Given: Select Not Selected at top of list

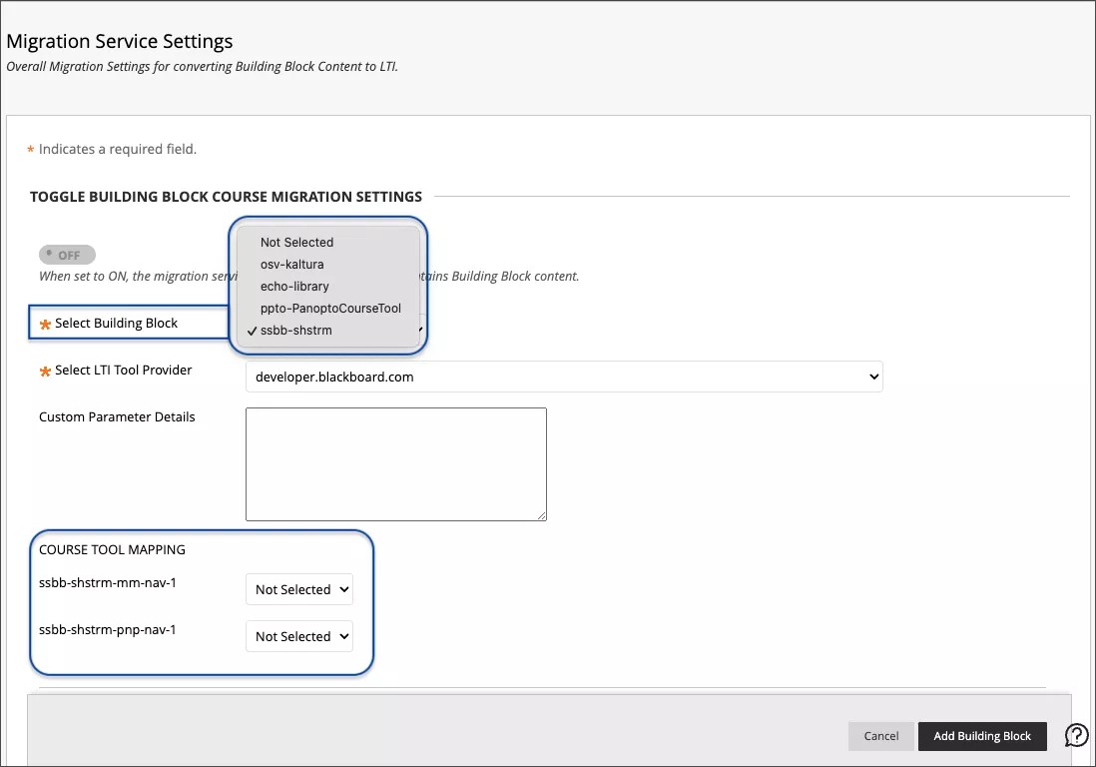Looking at the screenshot, I should (x=295, y=242).
